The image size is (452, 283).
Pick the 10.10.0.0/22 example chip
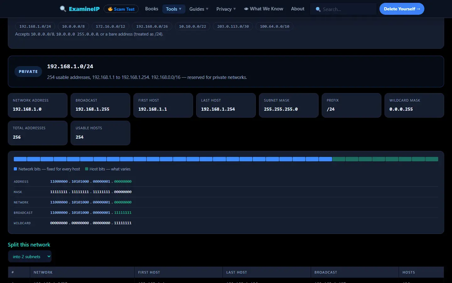pyautogui.click(x=192, y=26)
